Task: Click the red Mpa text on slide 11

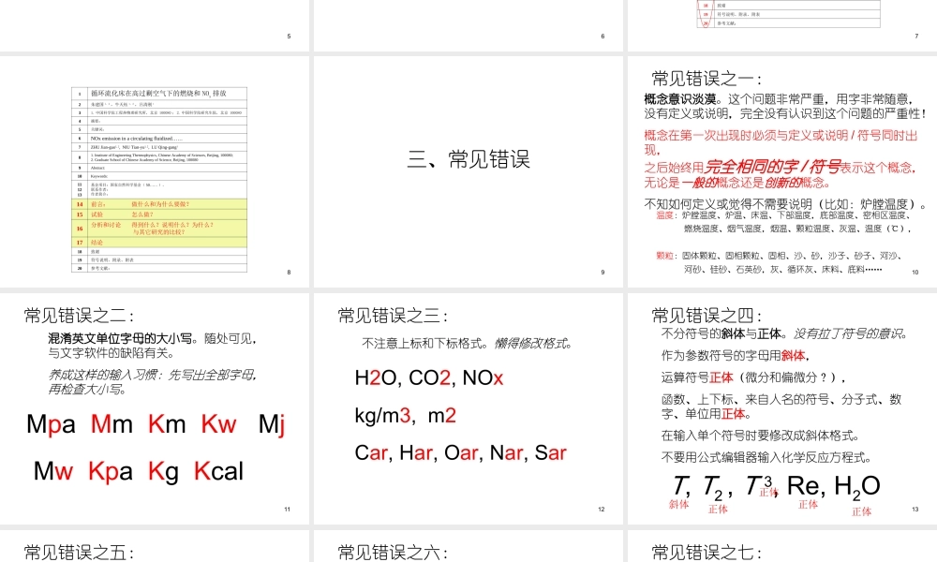Action: pos(52,423)
